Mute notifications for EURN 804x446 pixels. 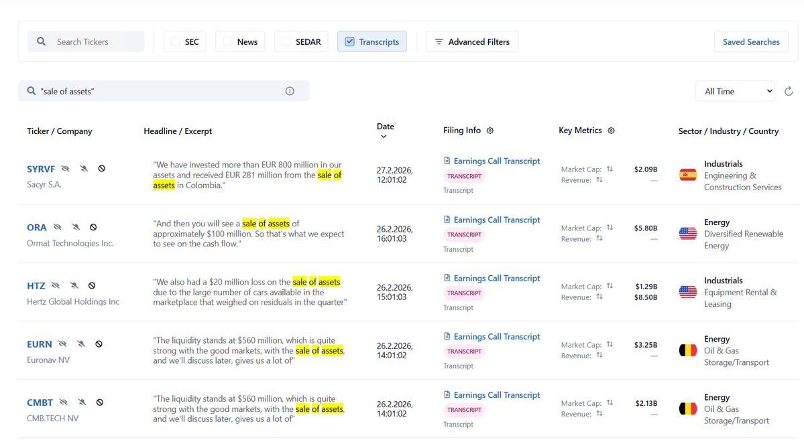click(81, 344)
